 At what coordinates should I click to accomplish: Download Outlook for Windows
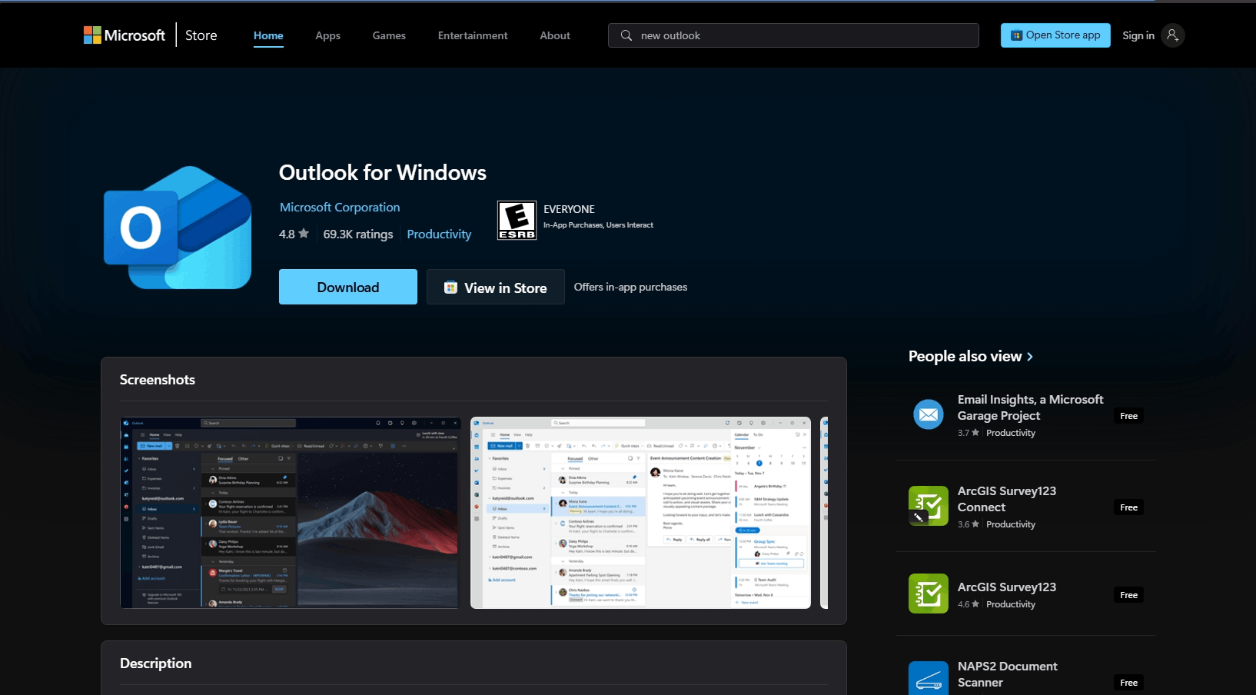tap(348, 287)
